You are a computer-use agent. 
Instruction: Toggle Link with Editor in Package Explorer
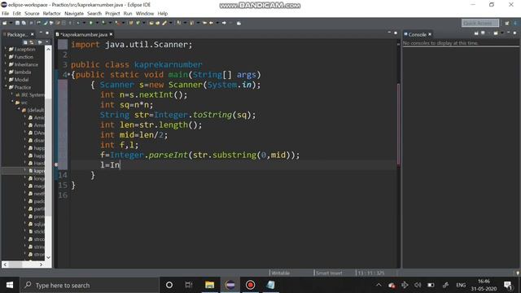point(32,42)
